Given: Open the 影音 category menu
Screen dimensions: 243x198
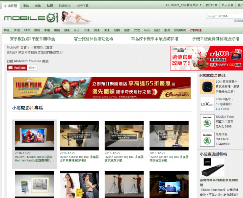Looking at the screenshot, I should click(77, 30).
